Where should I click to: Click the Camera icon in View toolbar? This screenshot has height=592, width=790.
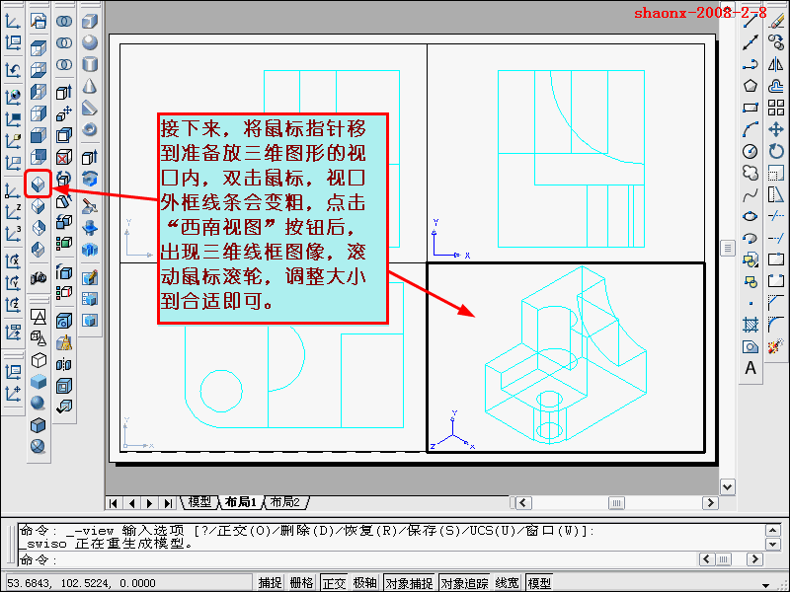(38, 277)
